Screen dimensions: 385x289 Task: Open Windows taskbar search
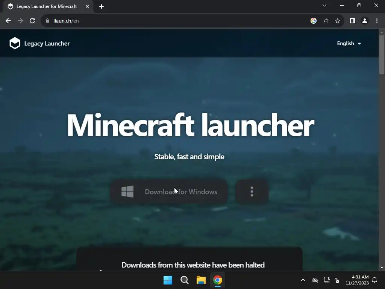184,280
